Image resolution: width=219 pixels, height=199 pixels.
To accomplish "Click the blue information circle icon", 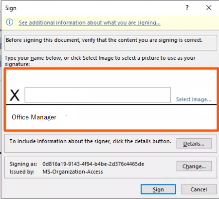I will [x=10, y=22].
